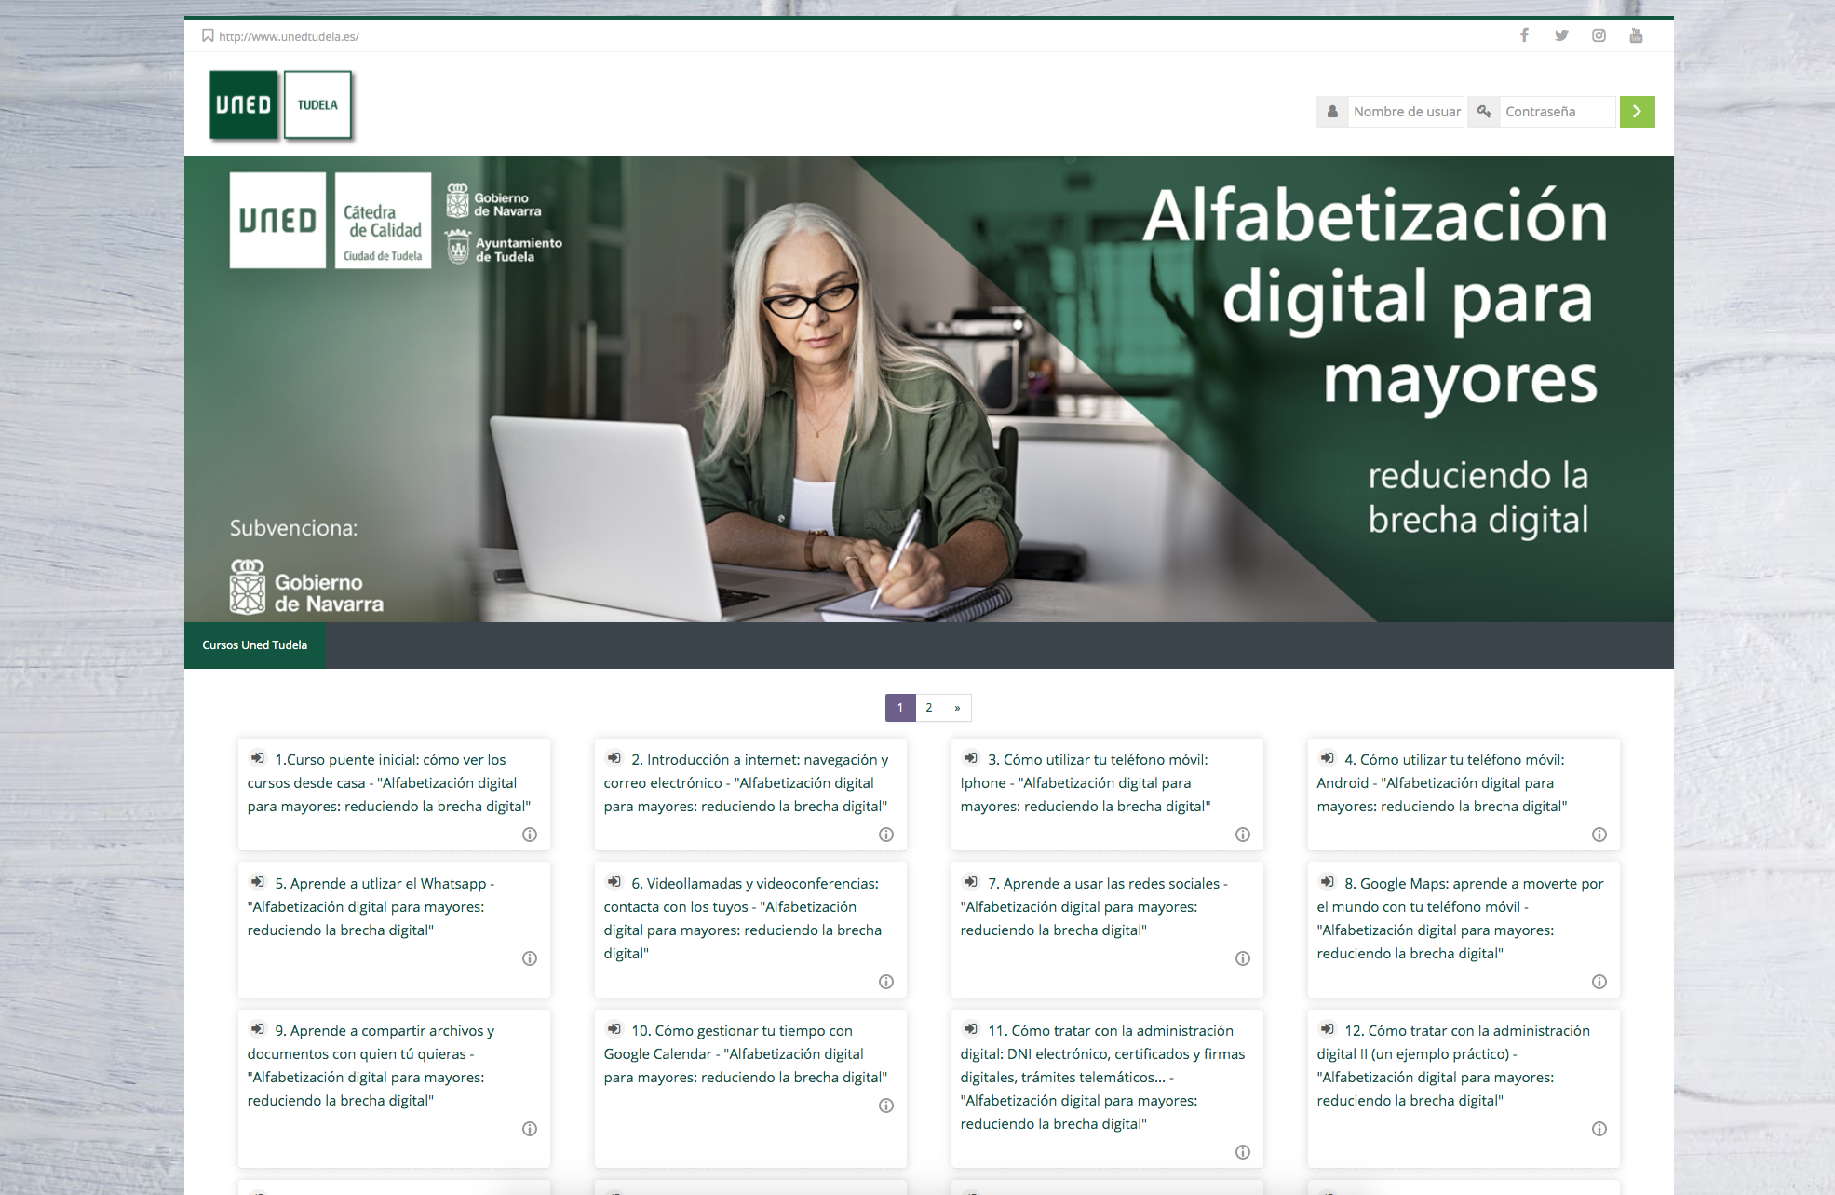Open the Cursos Uned Tudela tab
1835x1195 pixels.
(x=254, y=645)
